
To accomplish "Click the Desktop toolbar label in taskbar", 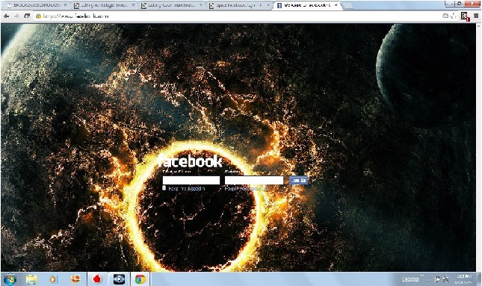I will [x=410, y=279].
